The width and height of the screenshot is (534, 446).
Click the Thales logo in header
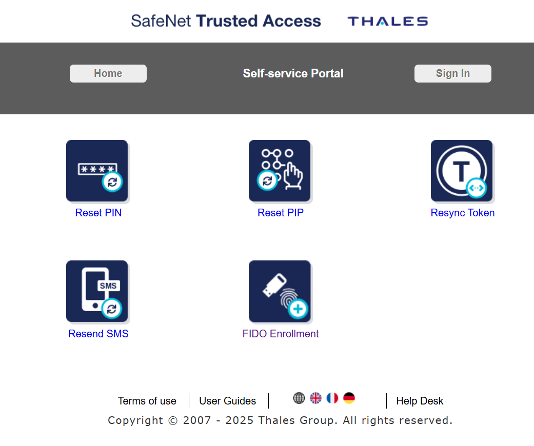(388, 21)
